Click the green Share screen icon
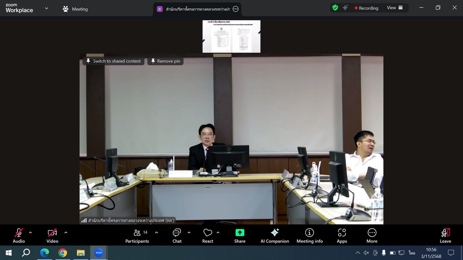463x260 pixels. tap(240, 233)
